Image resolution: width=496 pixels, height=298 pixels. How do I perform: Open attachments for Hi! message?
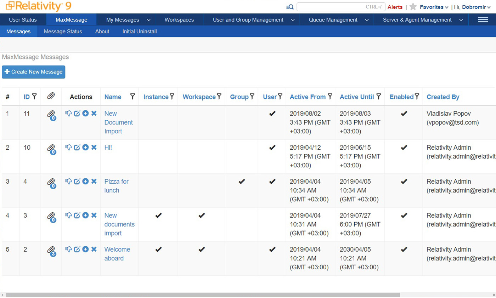[x=51, y=149]
